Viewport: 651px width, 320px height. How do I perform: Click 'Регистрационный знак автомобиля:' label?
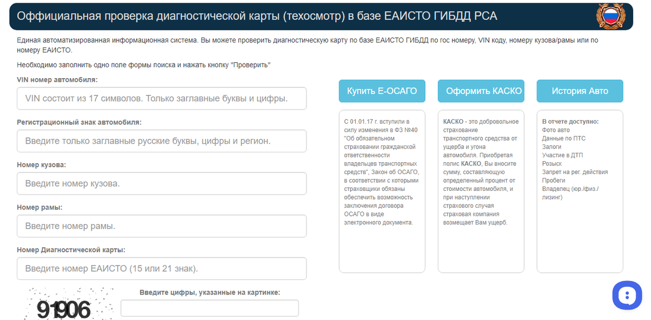pyautogui.click(x=79, y=122)
